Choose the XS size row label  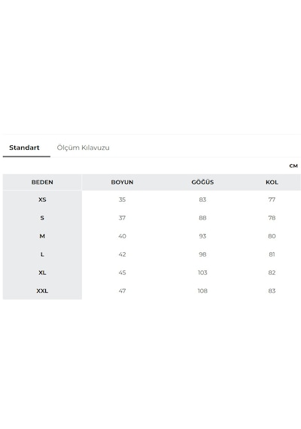42,199
